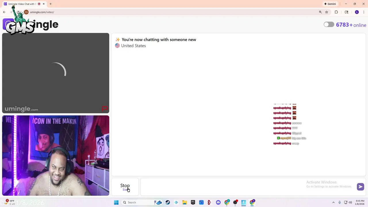Image resolution: width=368 pixels, height=207 pixels.
Task: Open Steam from the taskbar
Action: click(x=168, y=202)
